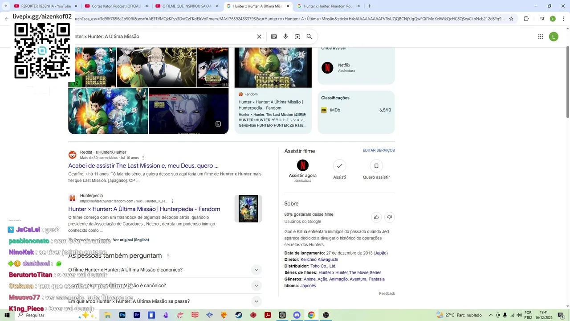Close the Hunter x Hunter: A Última Missão tab

tap(288, 6)
